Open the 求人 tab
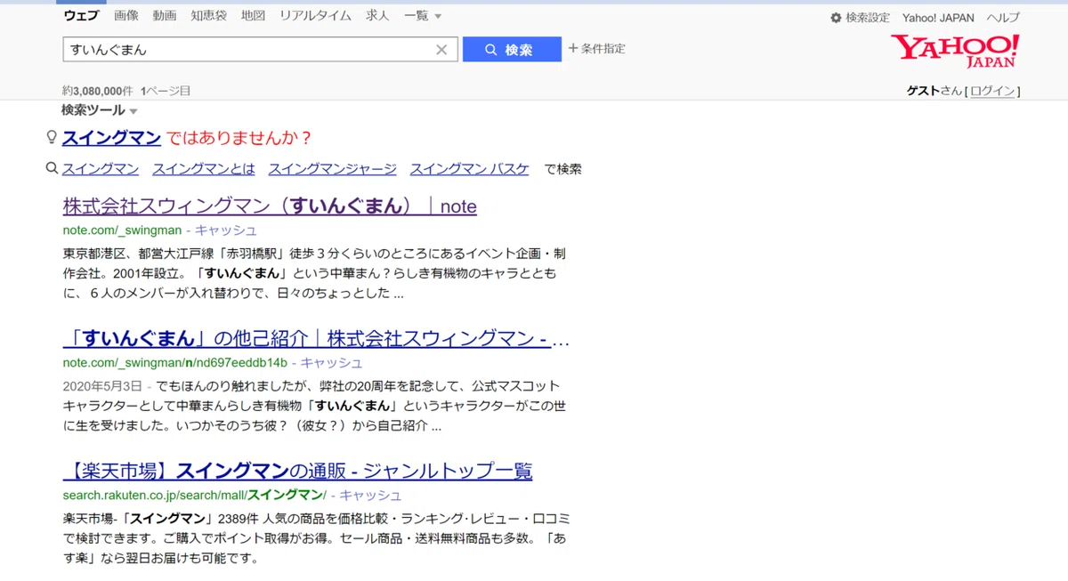This screenshot has height=581, width=1068. pyautogui.click(x=377, y=16)
